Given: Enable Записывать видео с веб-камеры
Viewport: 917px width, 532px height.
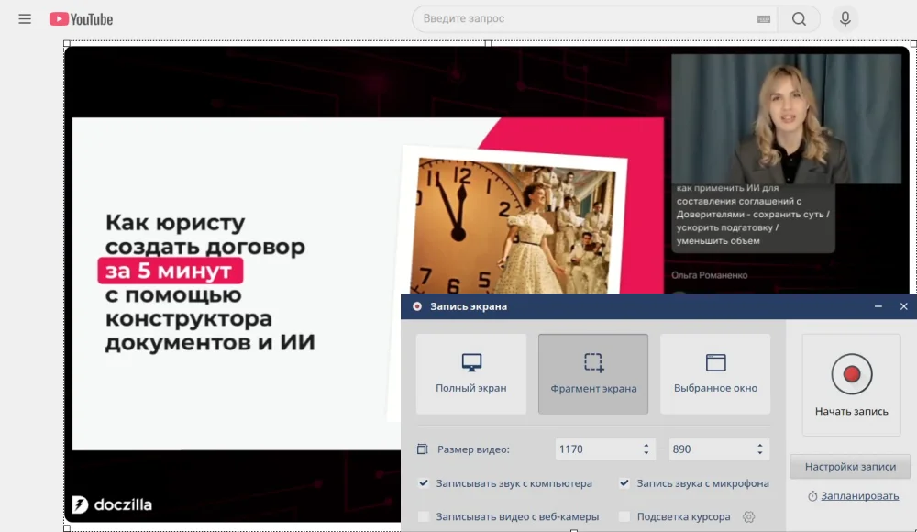Looking at the screenshot, I should (x=424, y=516).
